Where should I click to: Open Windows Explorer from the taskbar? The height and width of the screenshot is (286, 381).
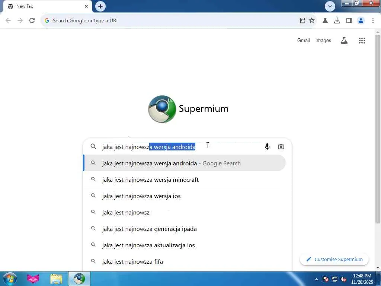56,279
